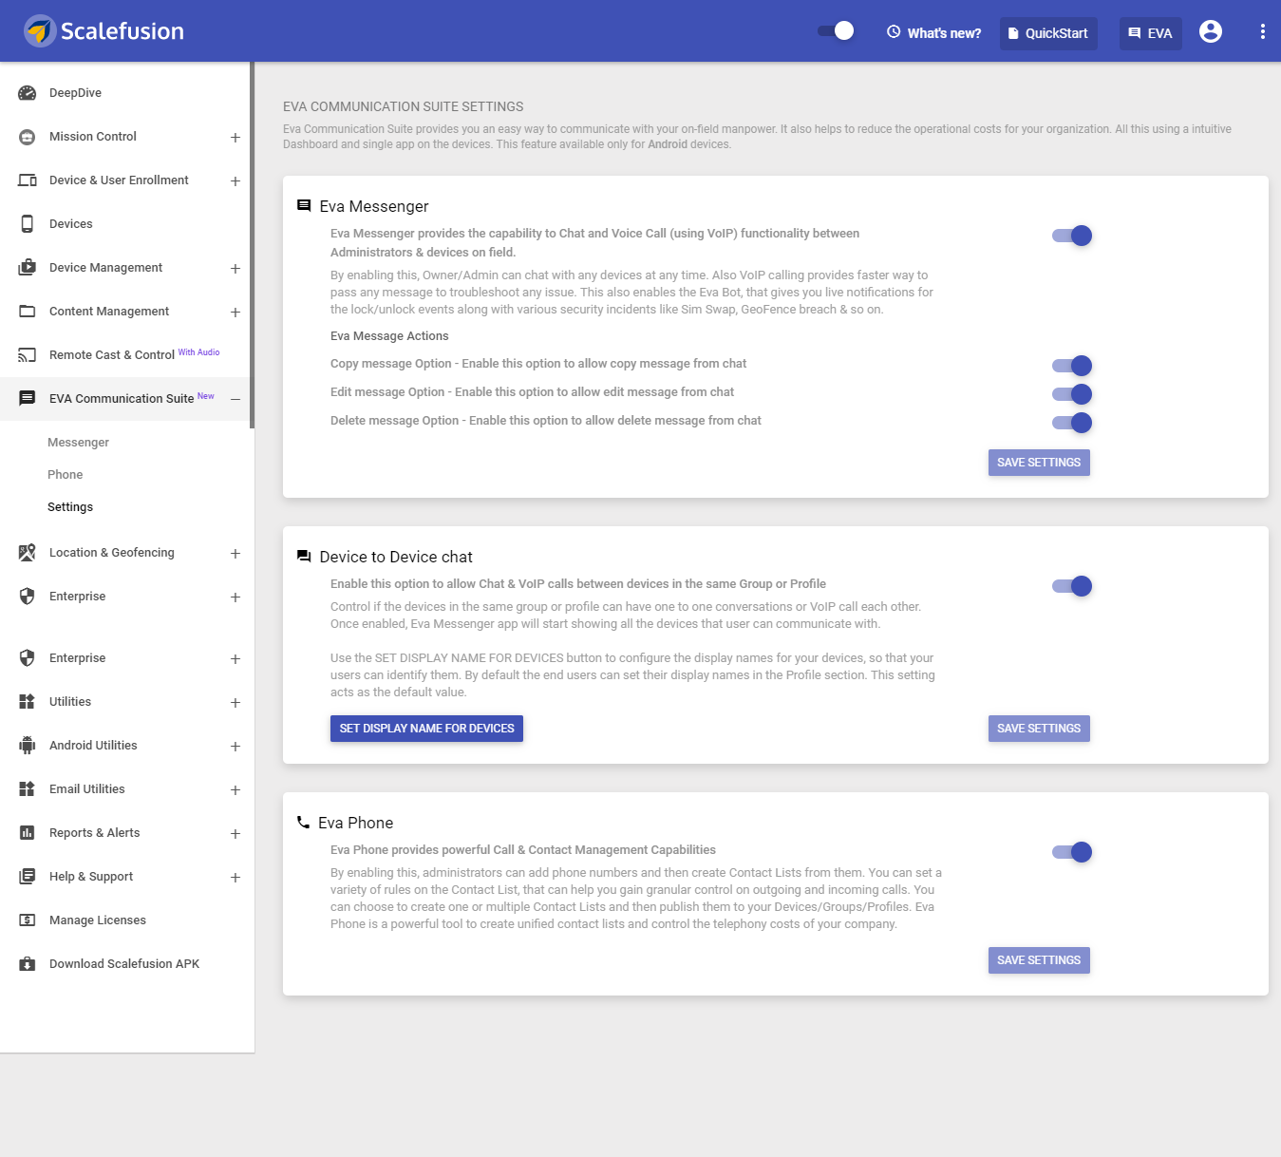
Task: Open the Manage Licenses menu label
Action: pos(98,920)
